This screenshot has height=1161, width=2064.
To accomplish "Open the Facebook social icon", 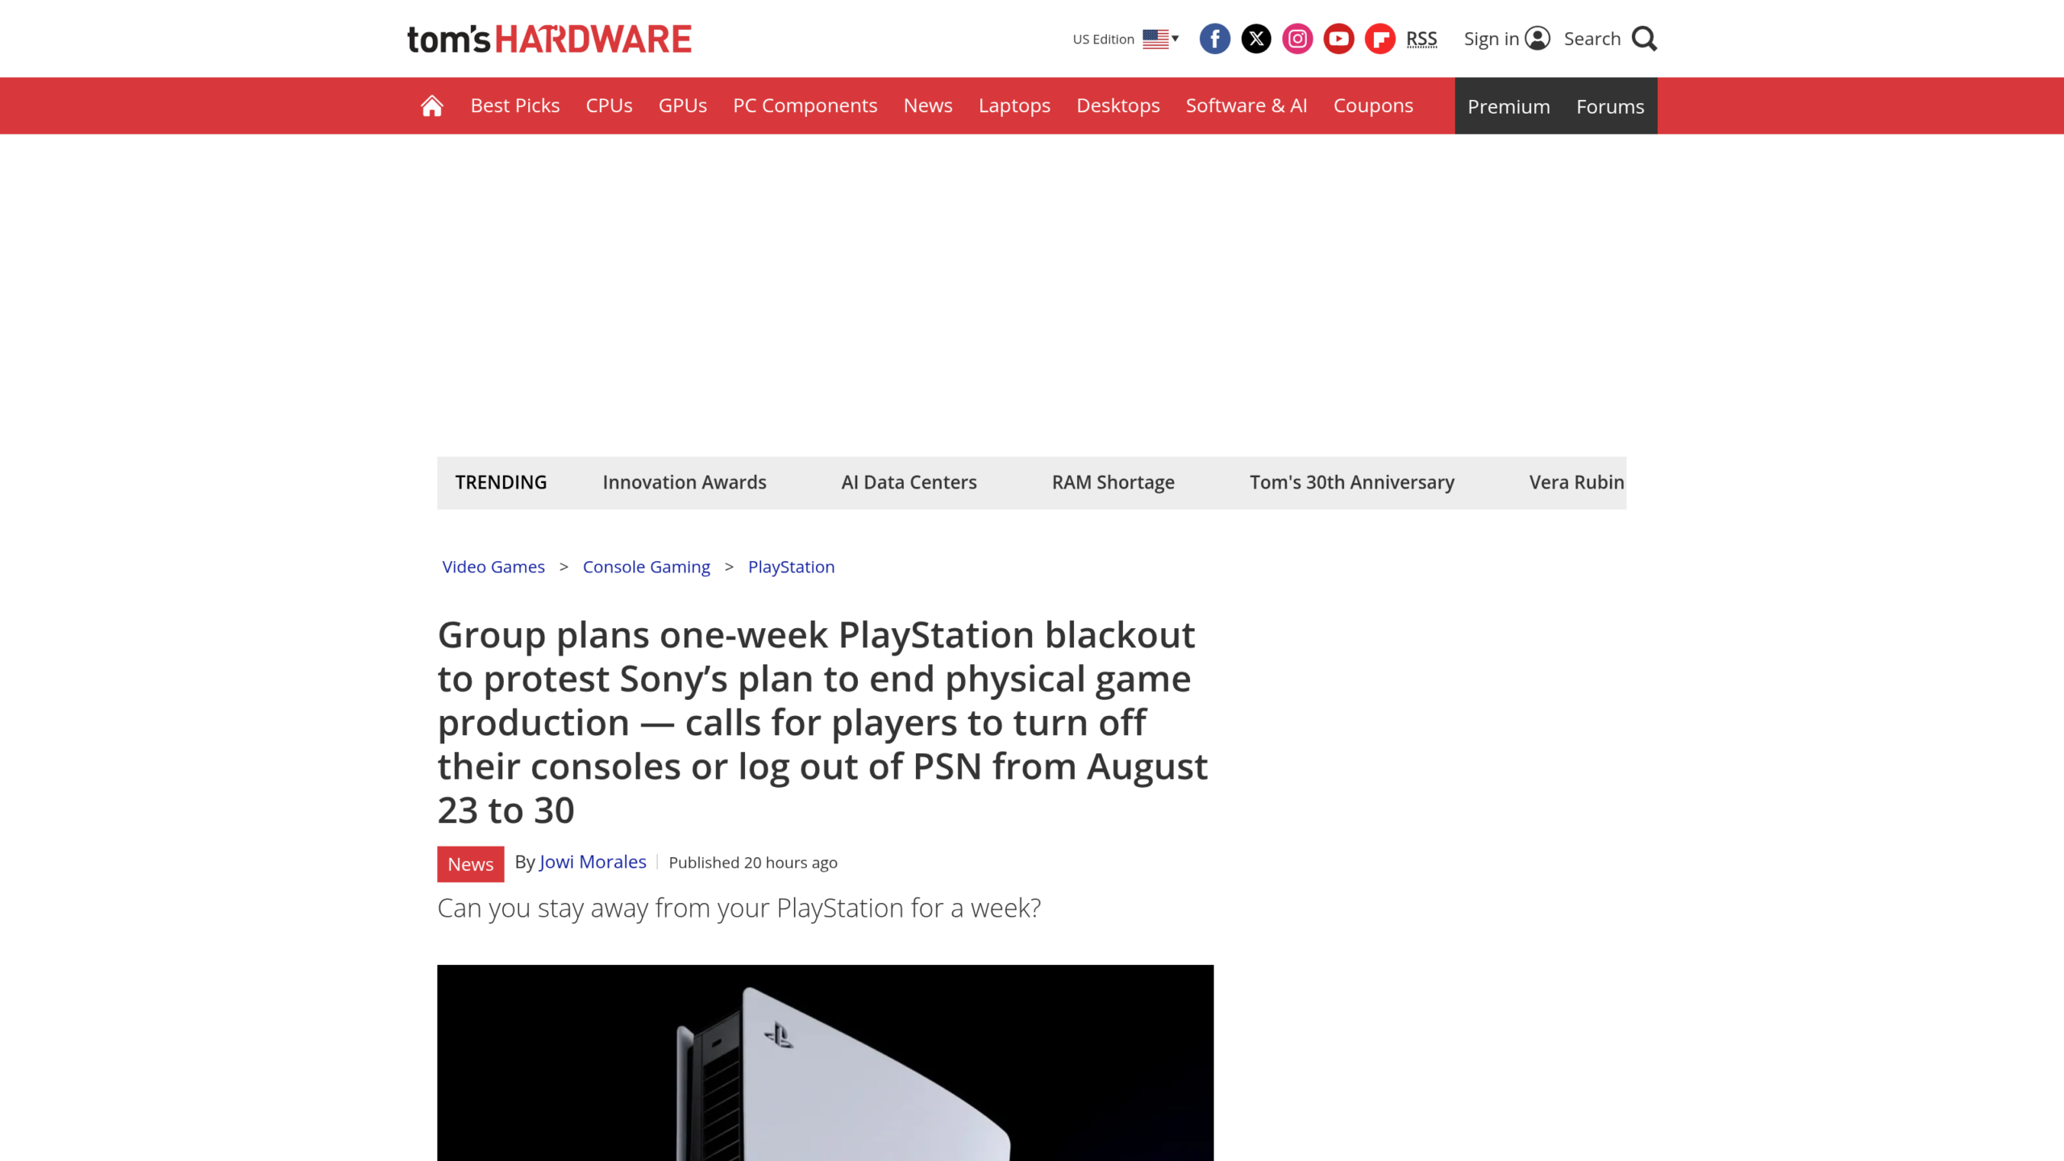I will [x=1214, y=39].
